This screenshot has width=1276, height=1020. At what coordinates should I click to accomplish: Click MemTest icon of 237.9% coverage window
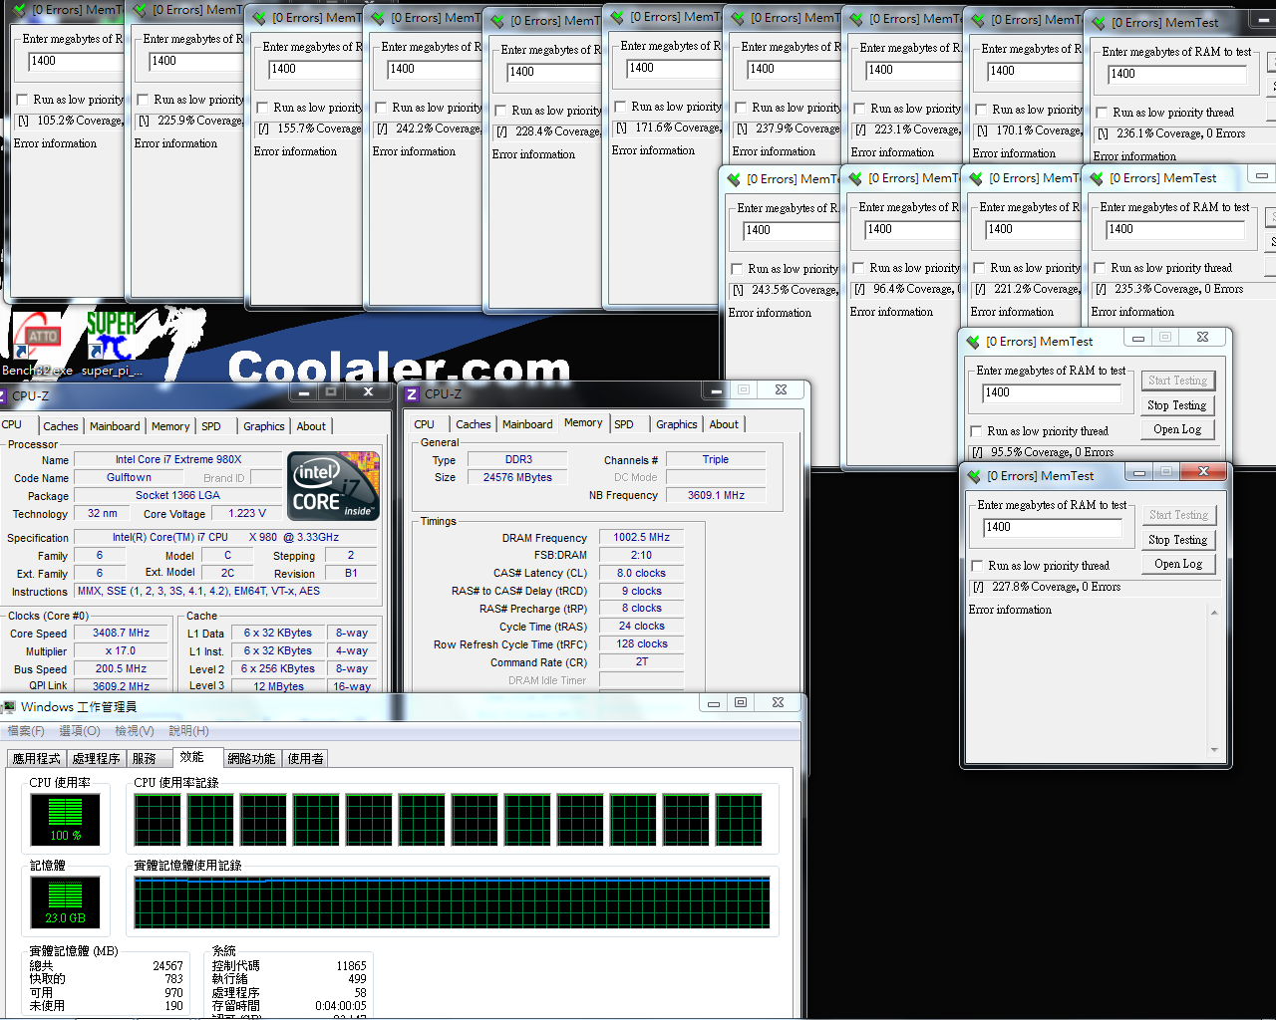[x=738, y=18]
